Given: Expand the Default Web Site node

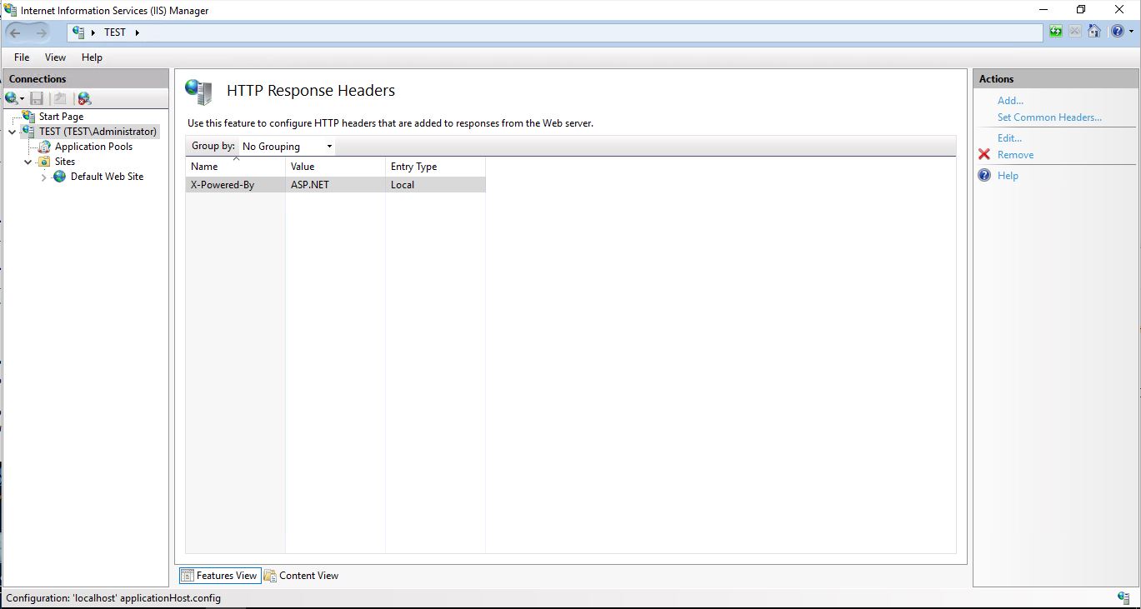Looking at the screenshot, I should click(43, 176).
